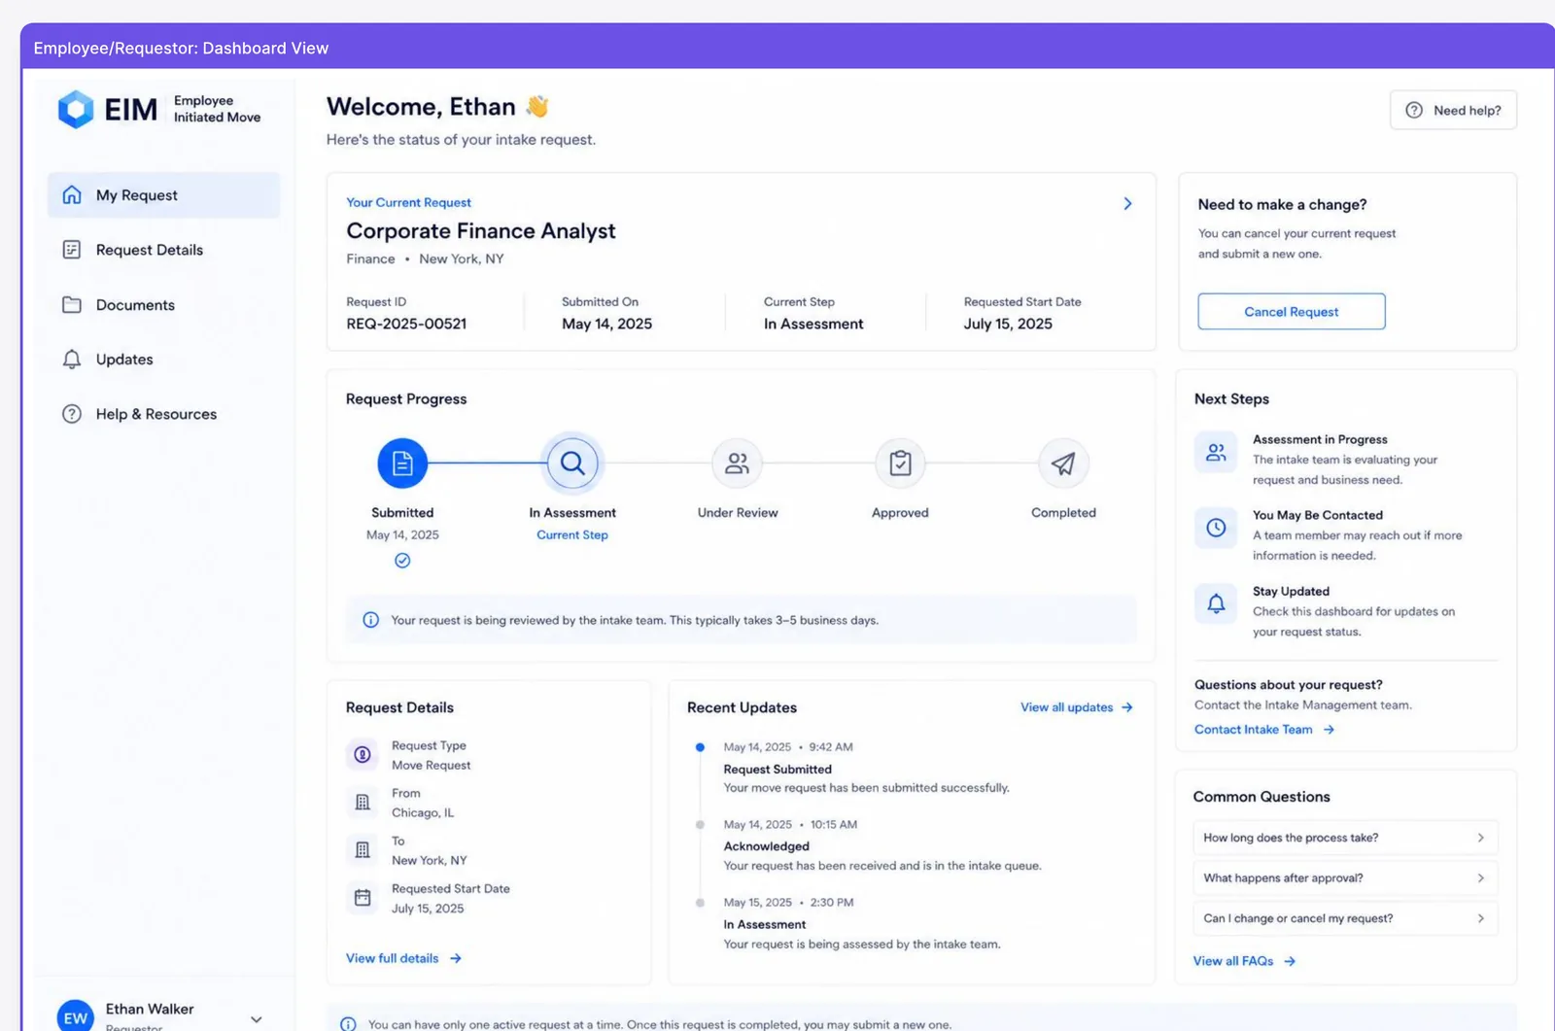Expand 'Can I change or cancel my request?'
This screenshot has width=1555, height=1031.
point(1345,918)
